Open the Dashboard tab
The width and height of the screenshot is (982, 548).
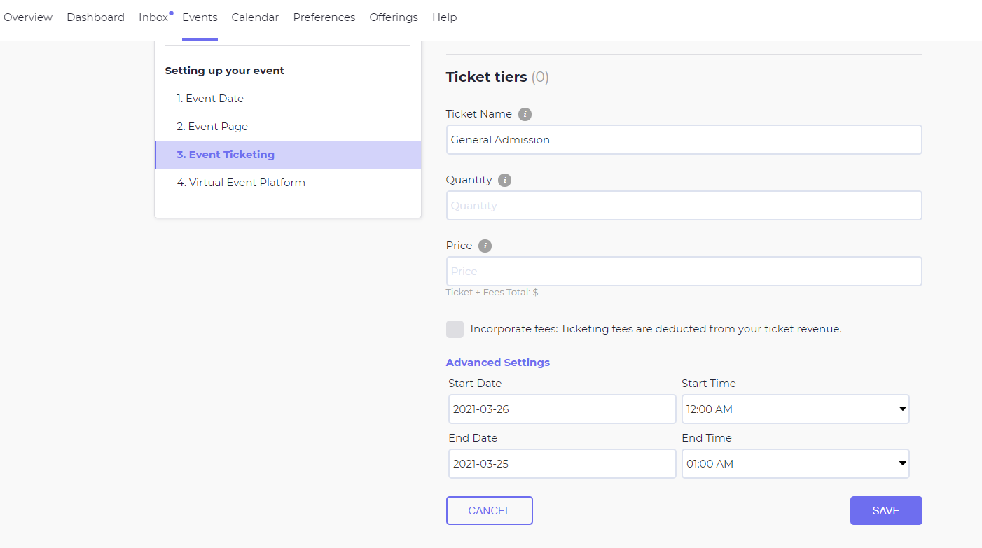(x=95, y=17)
